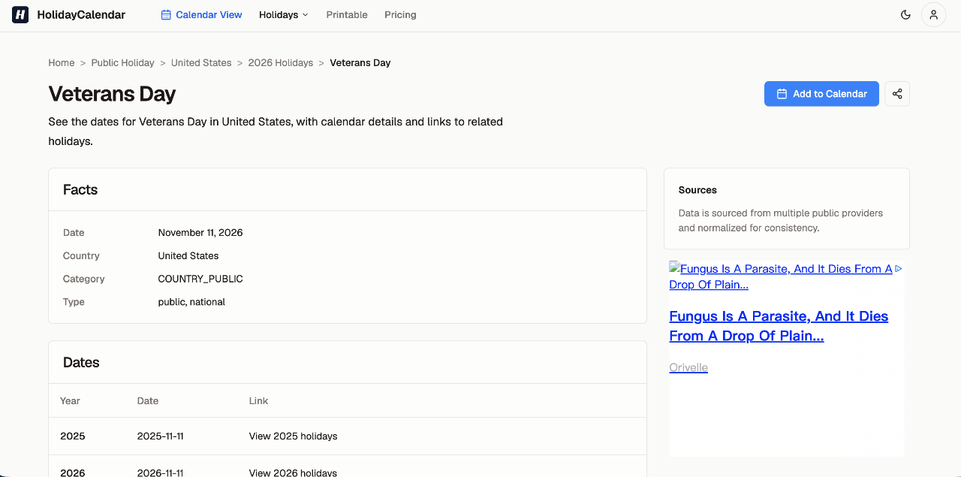
Task: Expand the Holidays dropdown menu
Action: click(284, 15)
